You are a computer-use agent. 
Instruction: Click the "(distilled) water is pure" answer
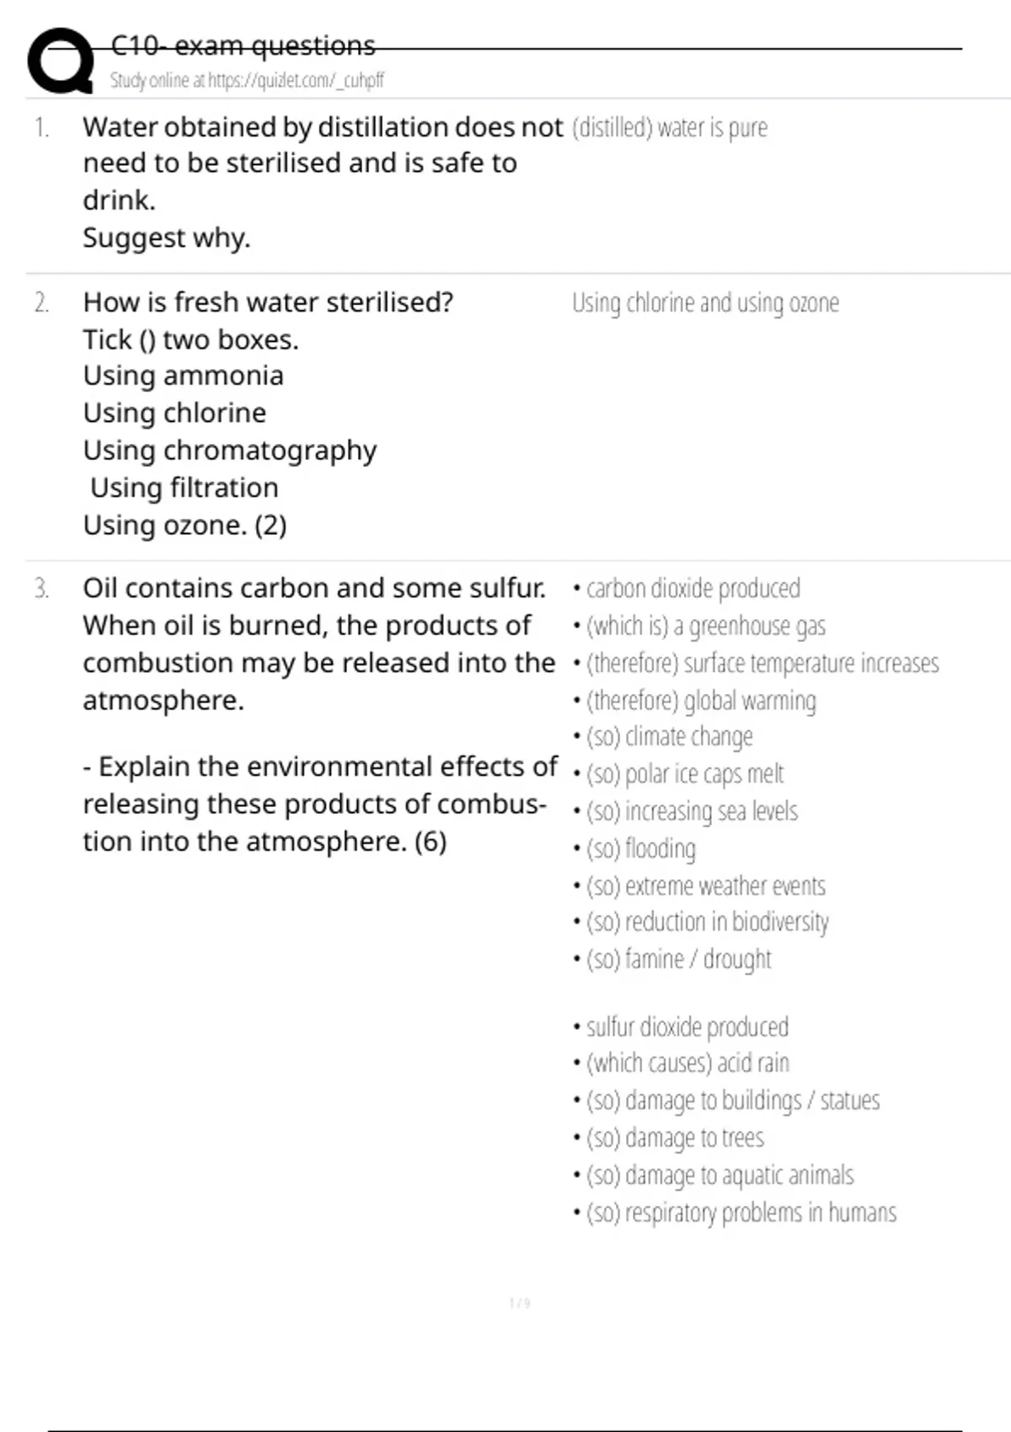(x=670, y=128)
